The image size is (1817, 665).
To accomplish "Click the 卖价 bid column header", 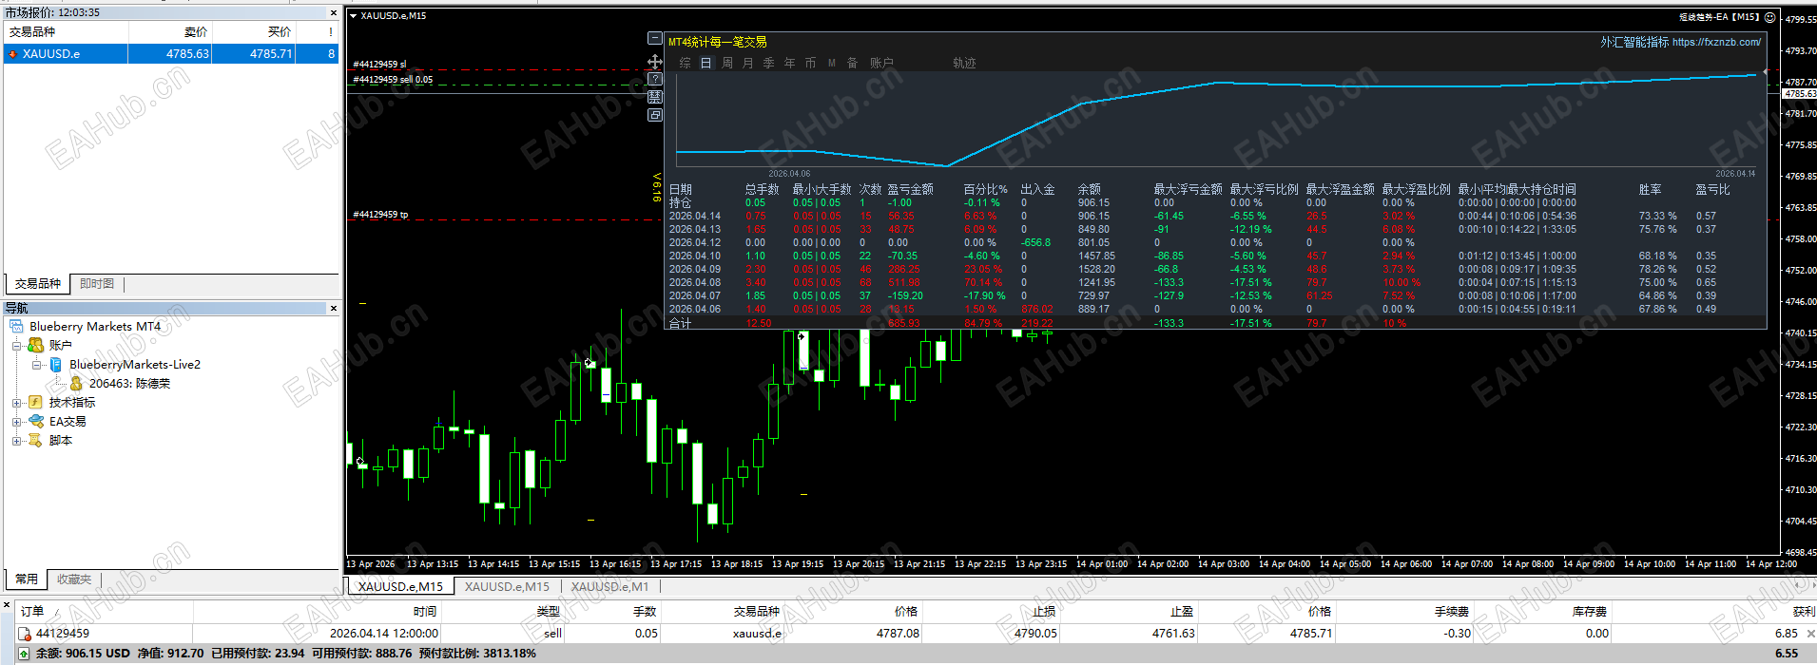I will tap(196, 31).
